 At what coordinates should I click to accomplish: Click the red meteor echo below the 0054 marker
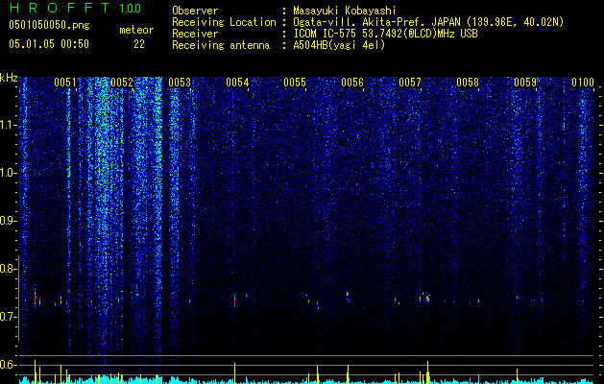(x=234, y=300)
